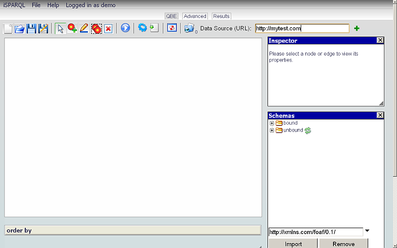Add data source with green plus
Screen dimensions: 397x248
point(357,28)
